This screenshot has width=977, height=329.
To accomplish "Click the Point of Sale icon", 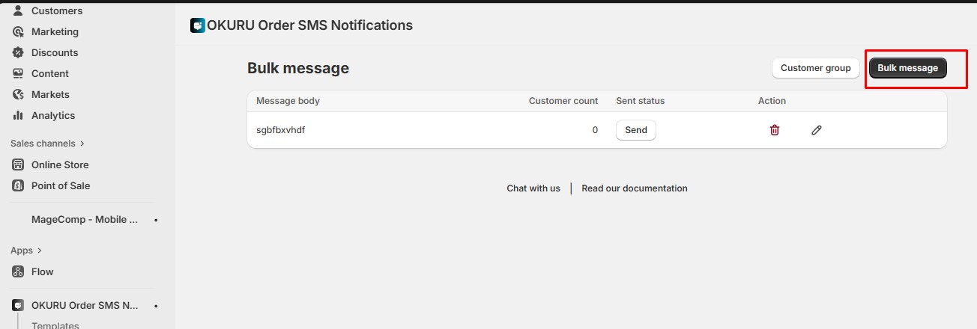I will coord(19,186).
